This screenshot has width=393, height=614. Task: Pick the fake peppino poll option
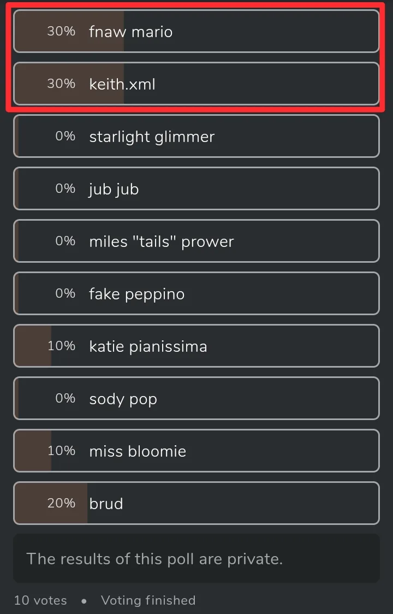(x=196, y=294)
